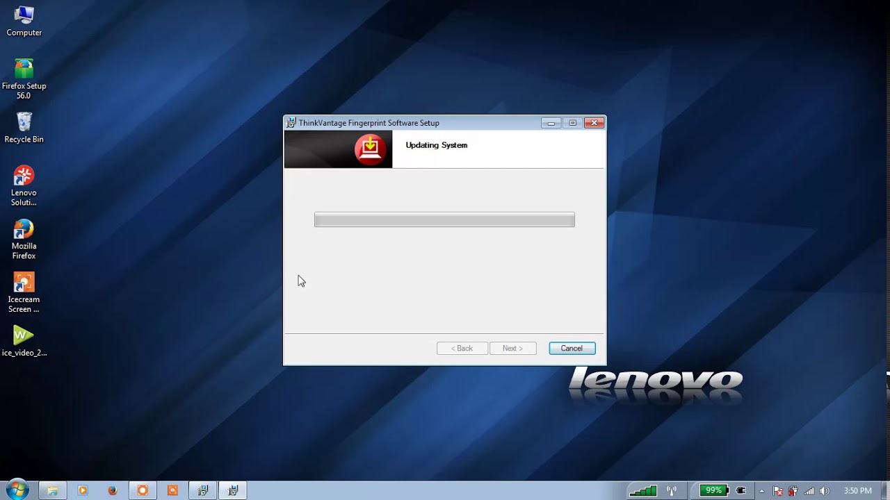890x500 pixels.
Task: Click the disabled Next button in setup
Action: (512, 348)
